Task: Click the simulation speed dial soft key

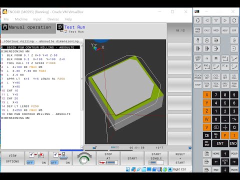Action: [x=84, y=158]
